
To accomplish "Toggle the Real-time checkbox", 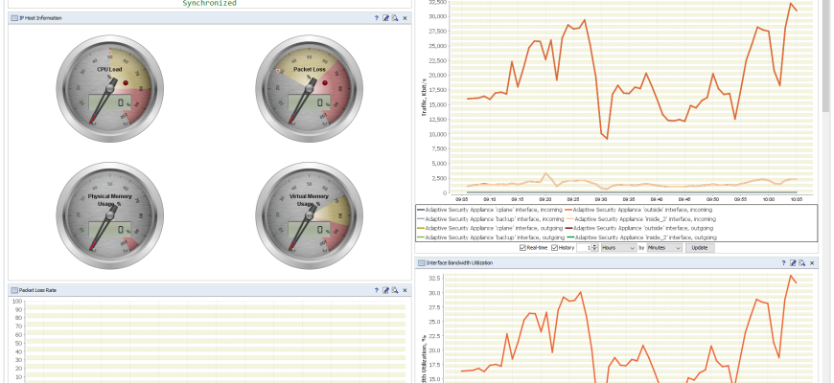I will tap(522, 248).
